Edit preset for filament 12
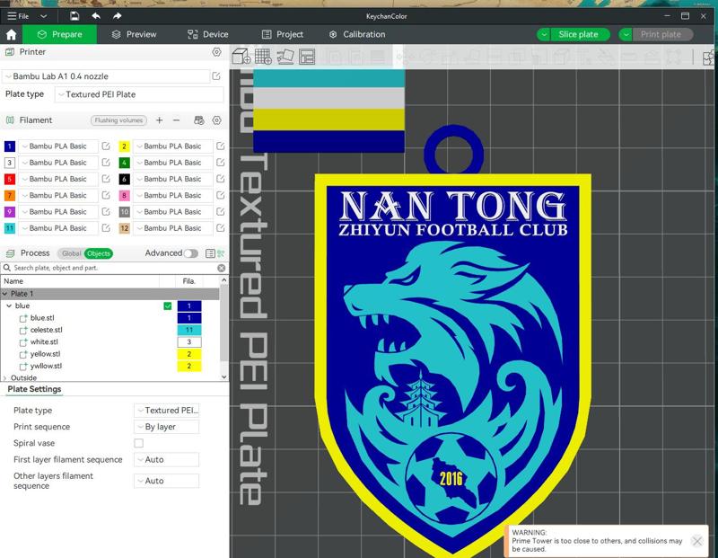Screen dimensions: 718x558 220,228
